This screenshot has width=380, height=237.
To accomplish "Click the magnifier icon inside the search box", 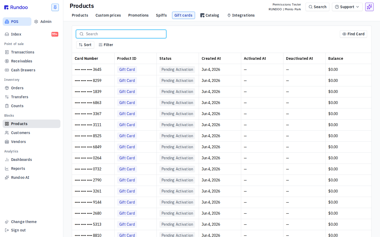I will pyautogui.click(x=82, y=34).
